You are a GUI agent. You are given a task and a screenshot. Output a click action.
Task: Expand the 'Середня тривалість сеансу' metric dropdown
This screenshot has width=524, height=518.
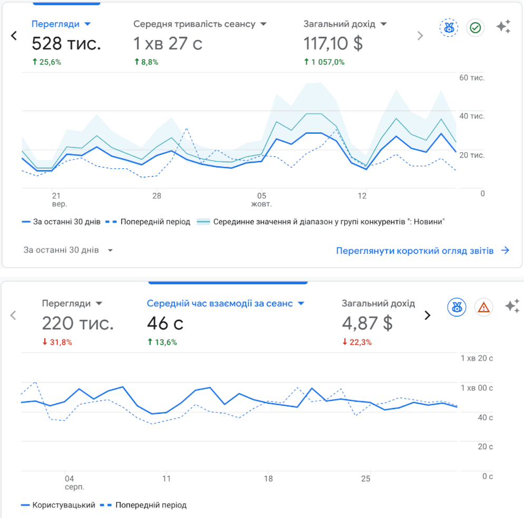[x=264, y=24]
